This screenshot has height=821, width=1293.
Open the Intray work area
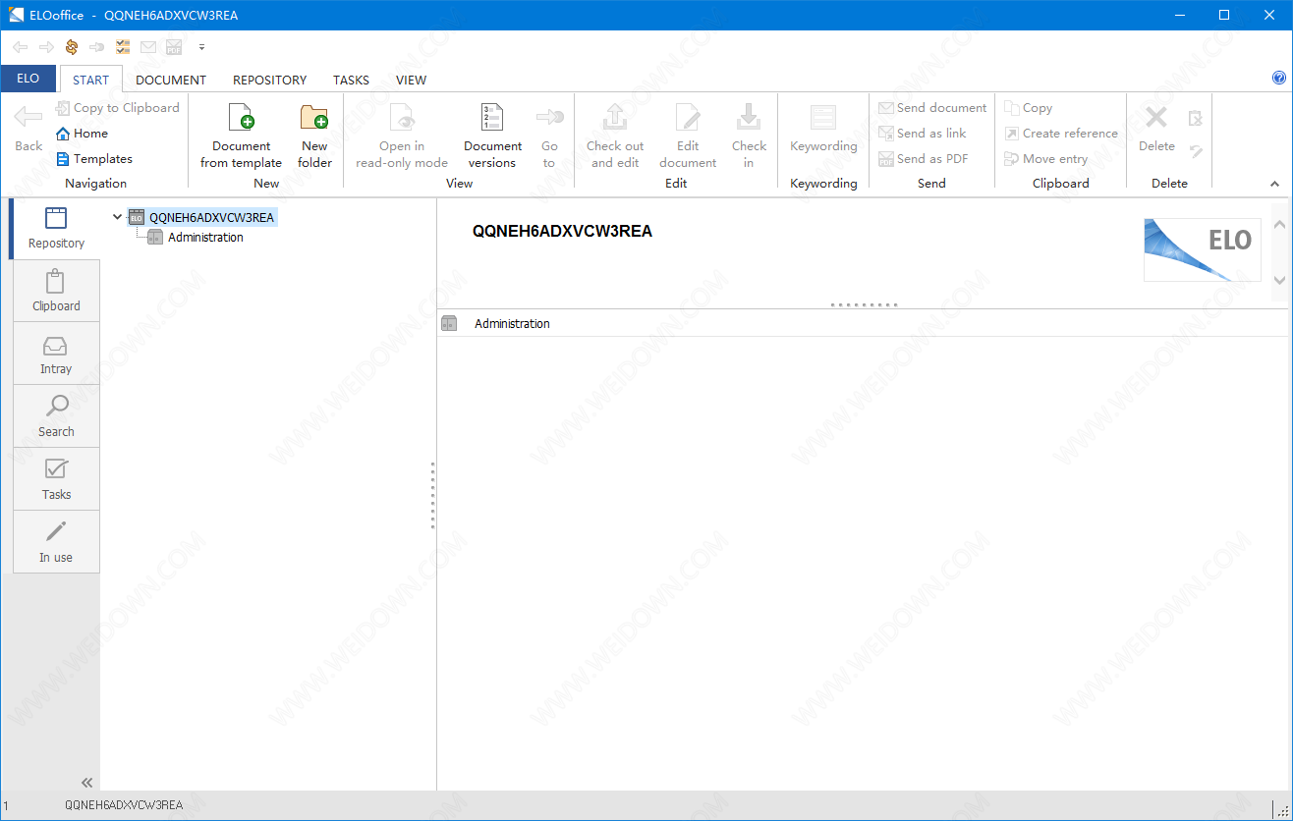click(56, 355)
